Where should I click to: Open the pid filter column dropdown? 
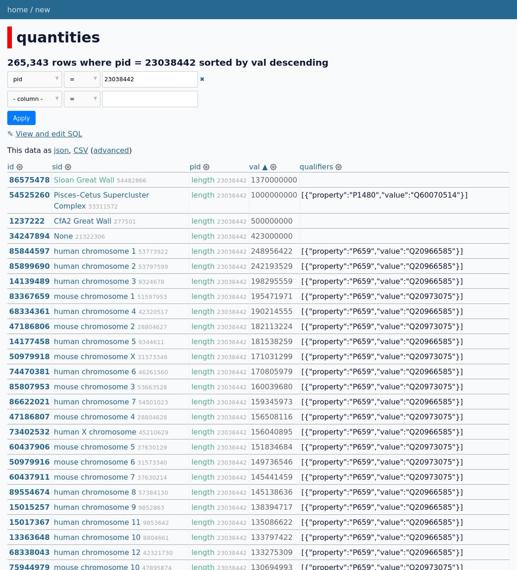tap(35, 79)
